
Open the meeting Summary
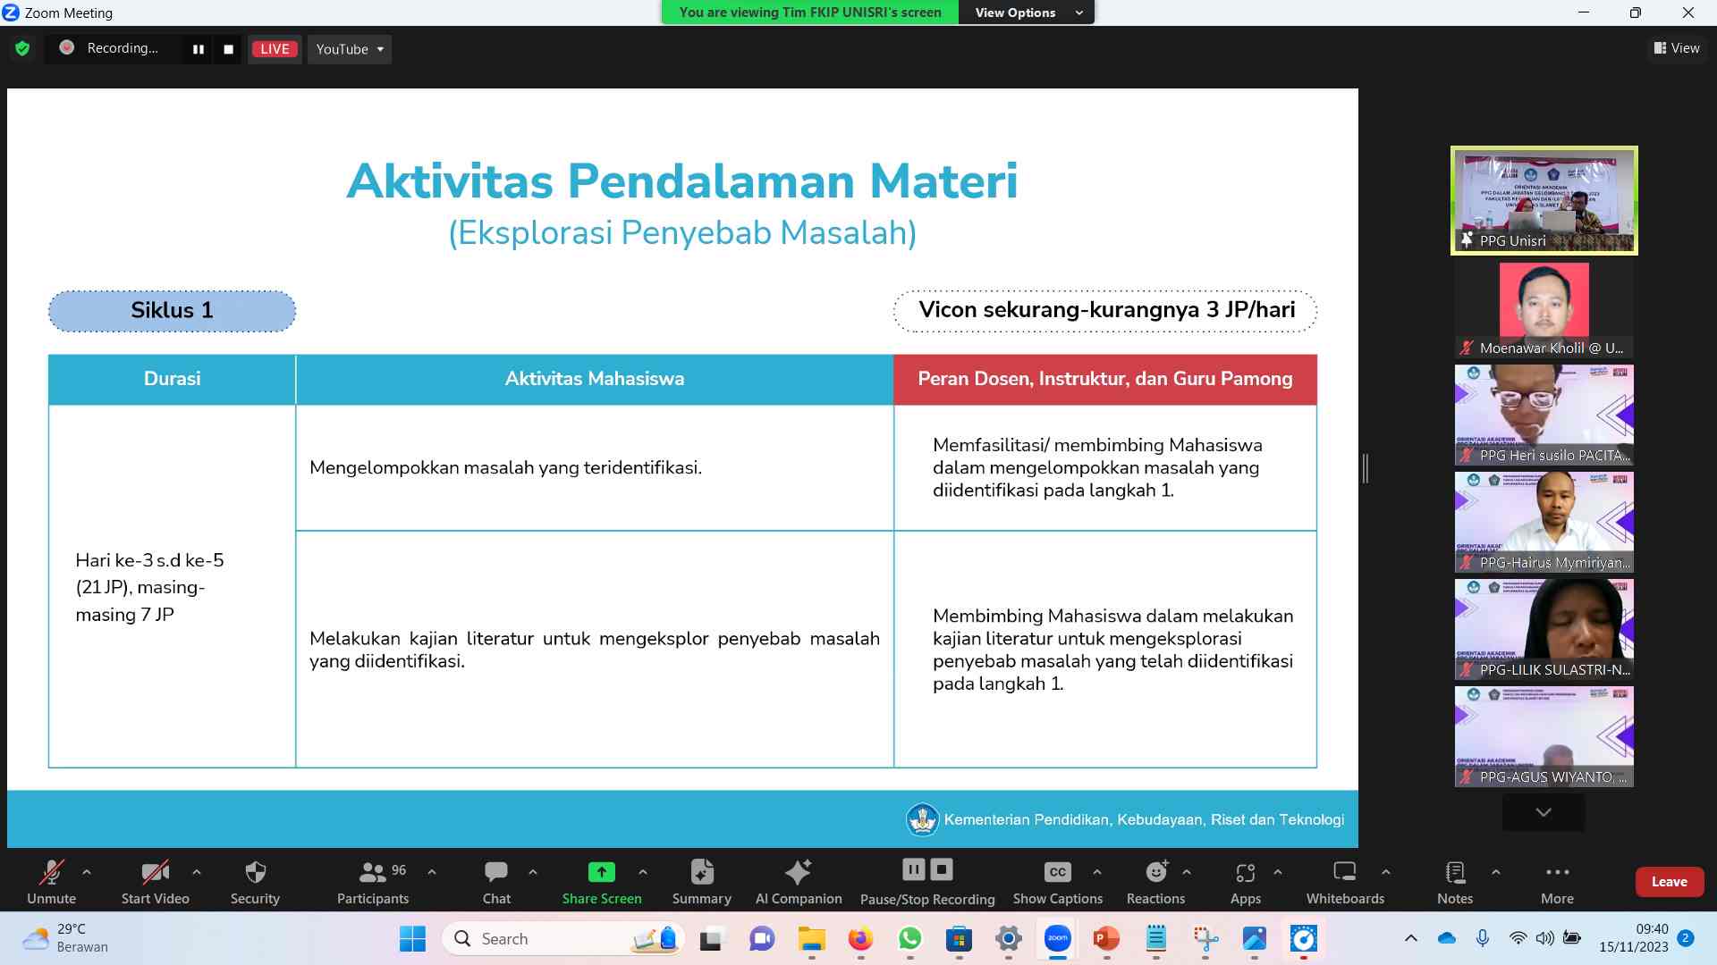(702, 882)
